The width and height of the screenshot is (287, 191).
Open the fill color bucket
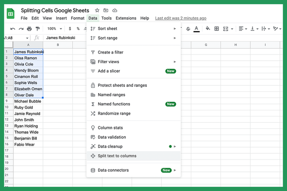(208, 29)
